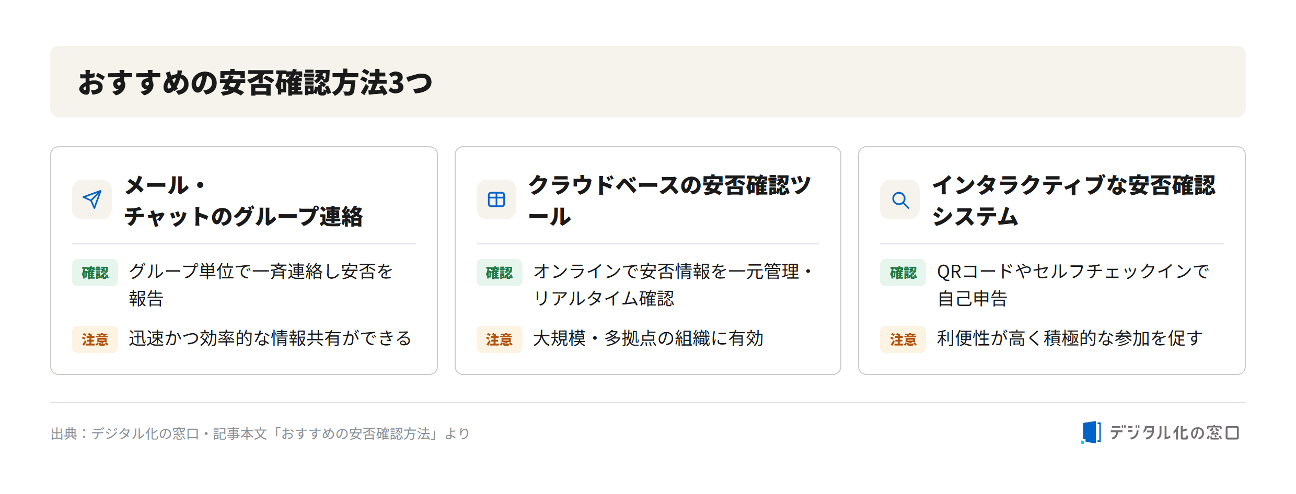This screenshot has height=494, width=1296.
Task: Click the green 確認 badge in the interactive card
Action: pyautogui.click(x=903, y=273)
